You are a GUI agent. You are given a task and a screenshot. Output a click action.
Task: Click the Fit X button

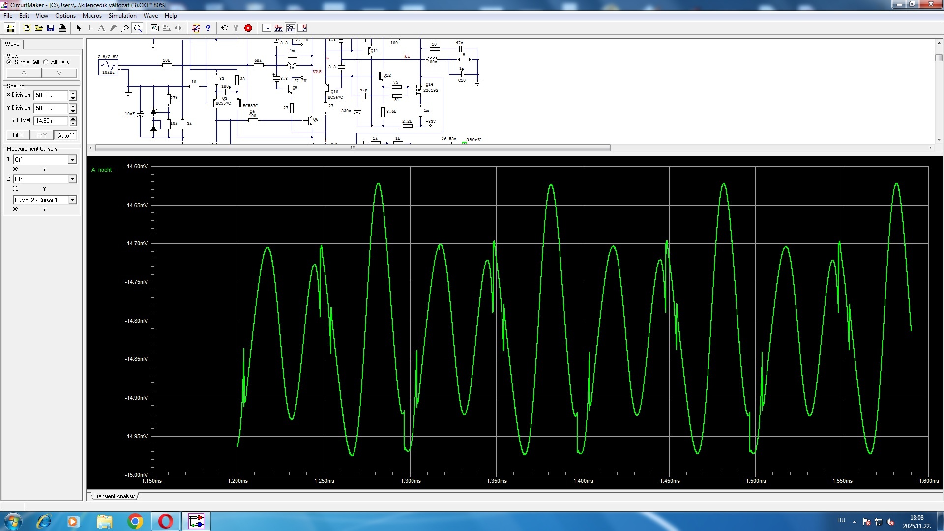(18, 135)
